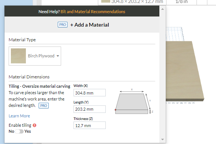Click the "Yes" label next to tiling switch

27,131
